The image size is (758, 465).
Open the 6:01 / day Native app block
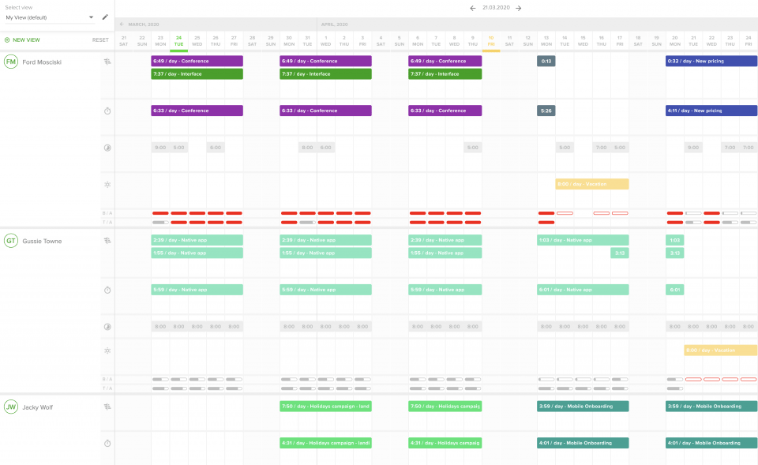pos(583,290)
